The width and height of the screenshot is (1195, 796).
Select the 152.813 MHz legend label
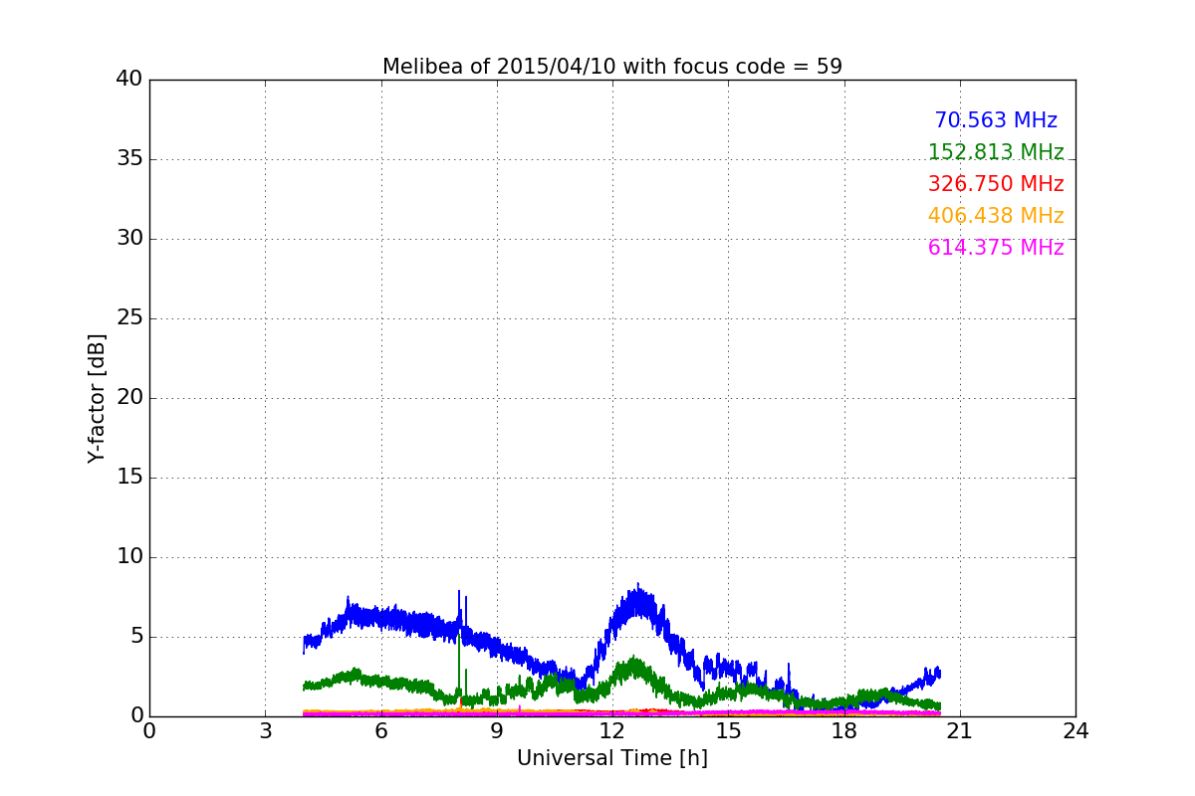(x=996, y=152)
